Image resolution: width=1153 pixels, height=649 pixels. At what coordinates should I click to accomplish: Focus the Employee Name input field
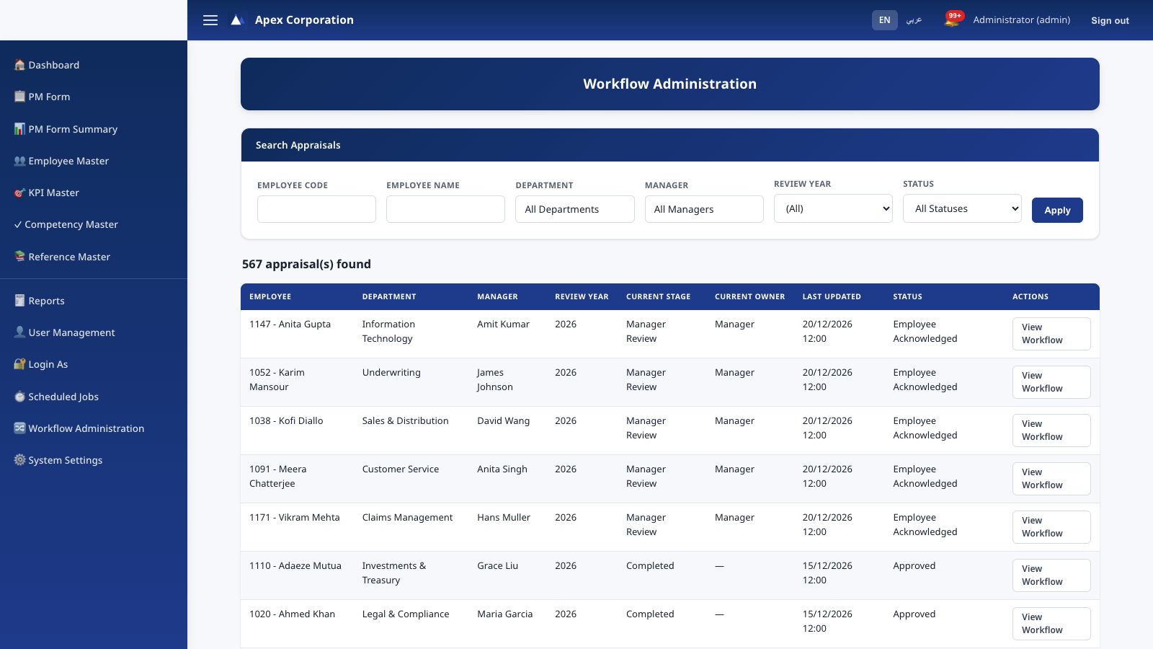[x=445, y=209]
